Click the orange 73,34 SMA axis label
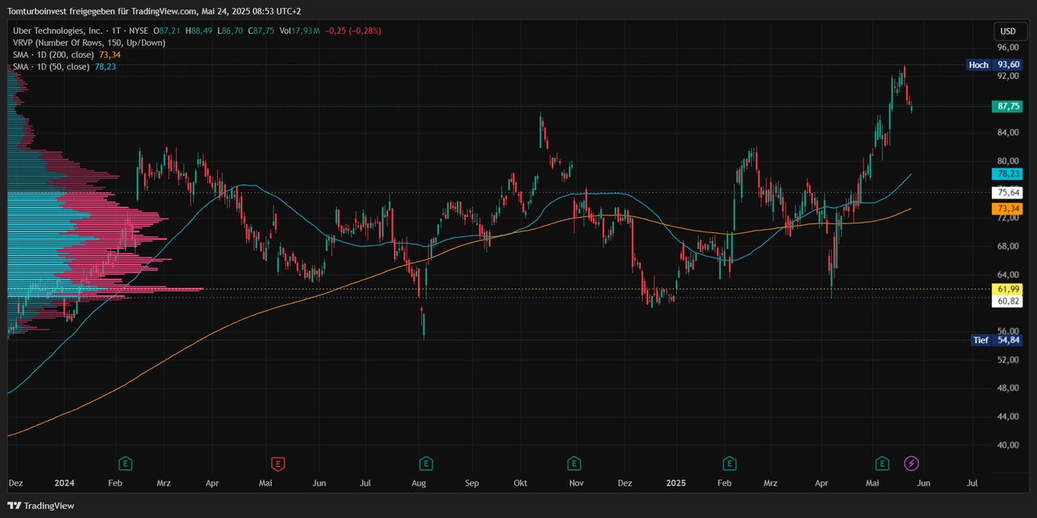1037x518 pixels. (x=1007, y=209)
